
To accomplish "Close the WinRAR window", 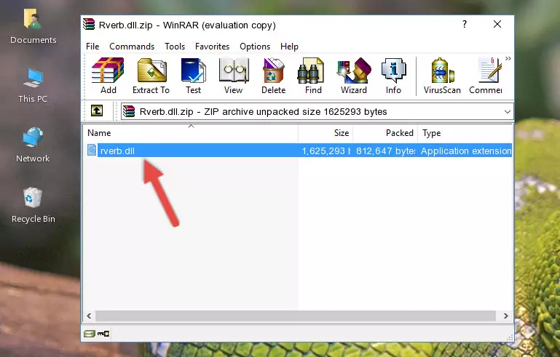I will pos(497,24).
